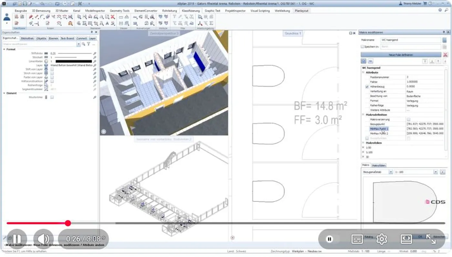Collapse the Format section in Eigenschaften
Viewport: 452px width, 257px height.
pos(4,49)
